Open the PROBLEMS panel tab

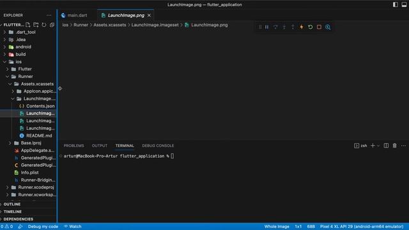(74, 146)
